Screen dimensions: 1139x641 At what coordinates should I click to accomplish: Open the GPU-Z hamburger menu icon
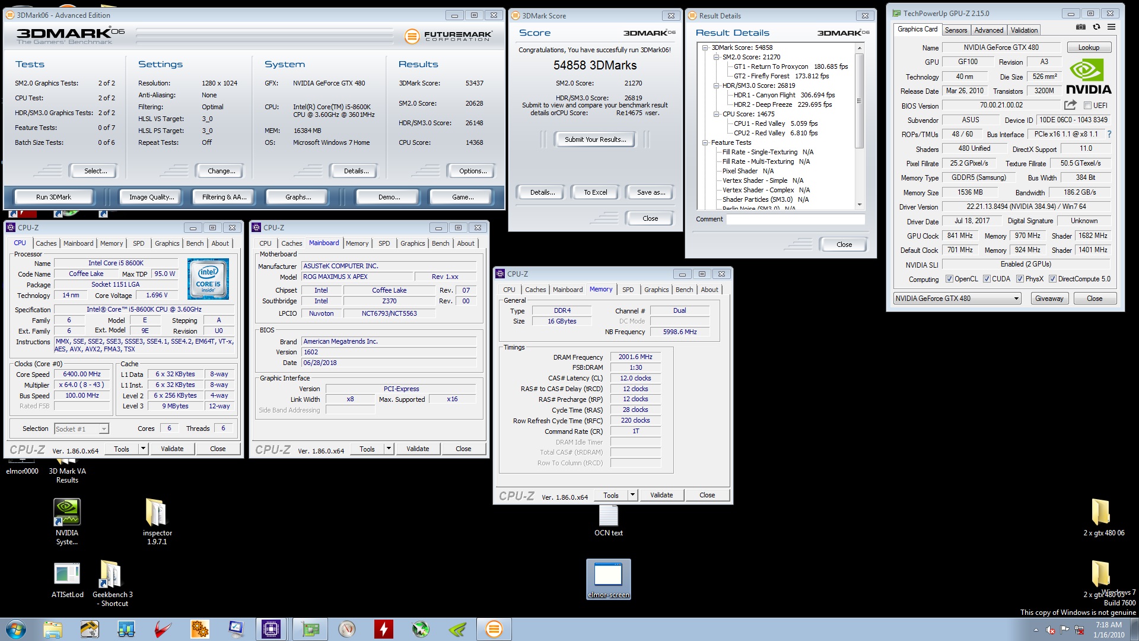tap(1111, 27)
